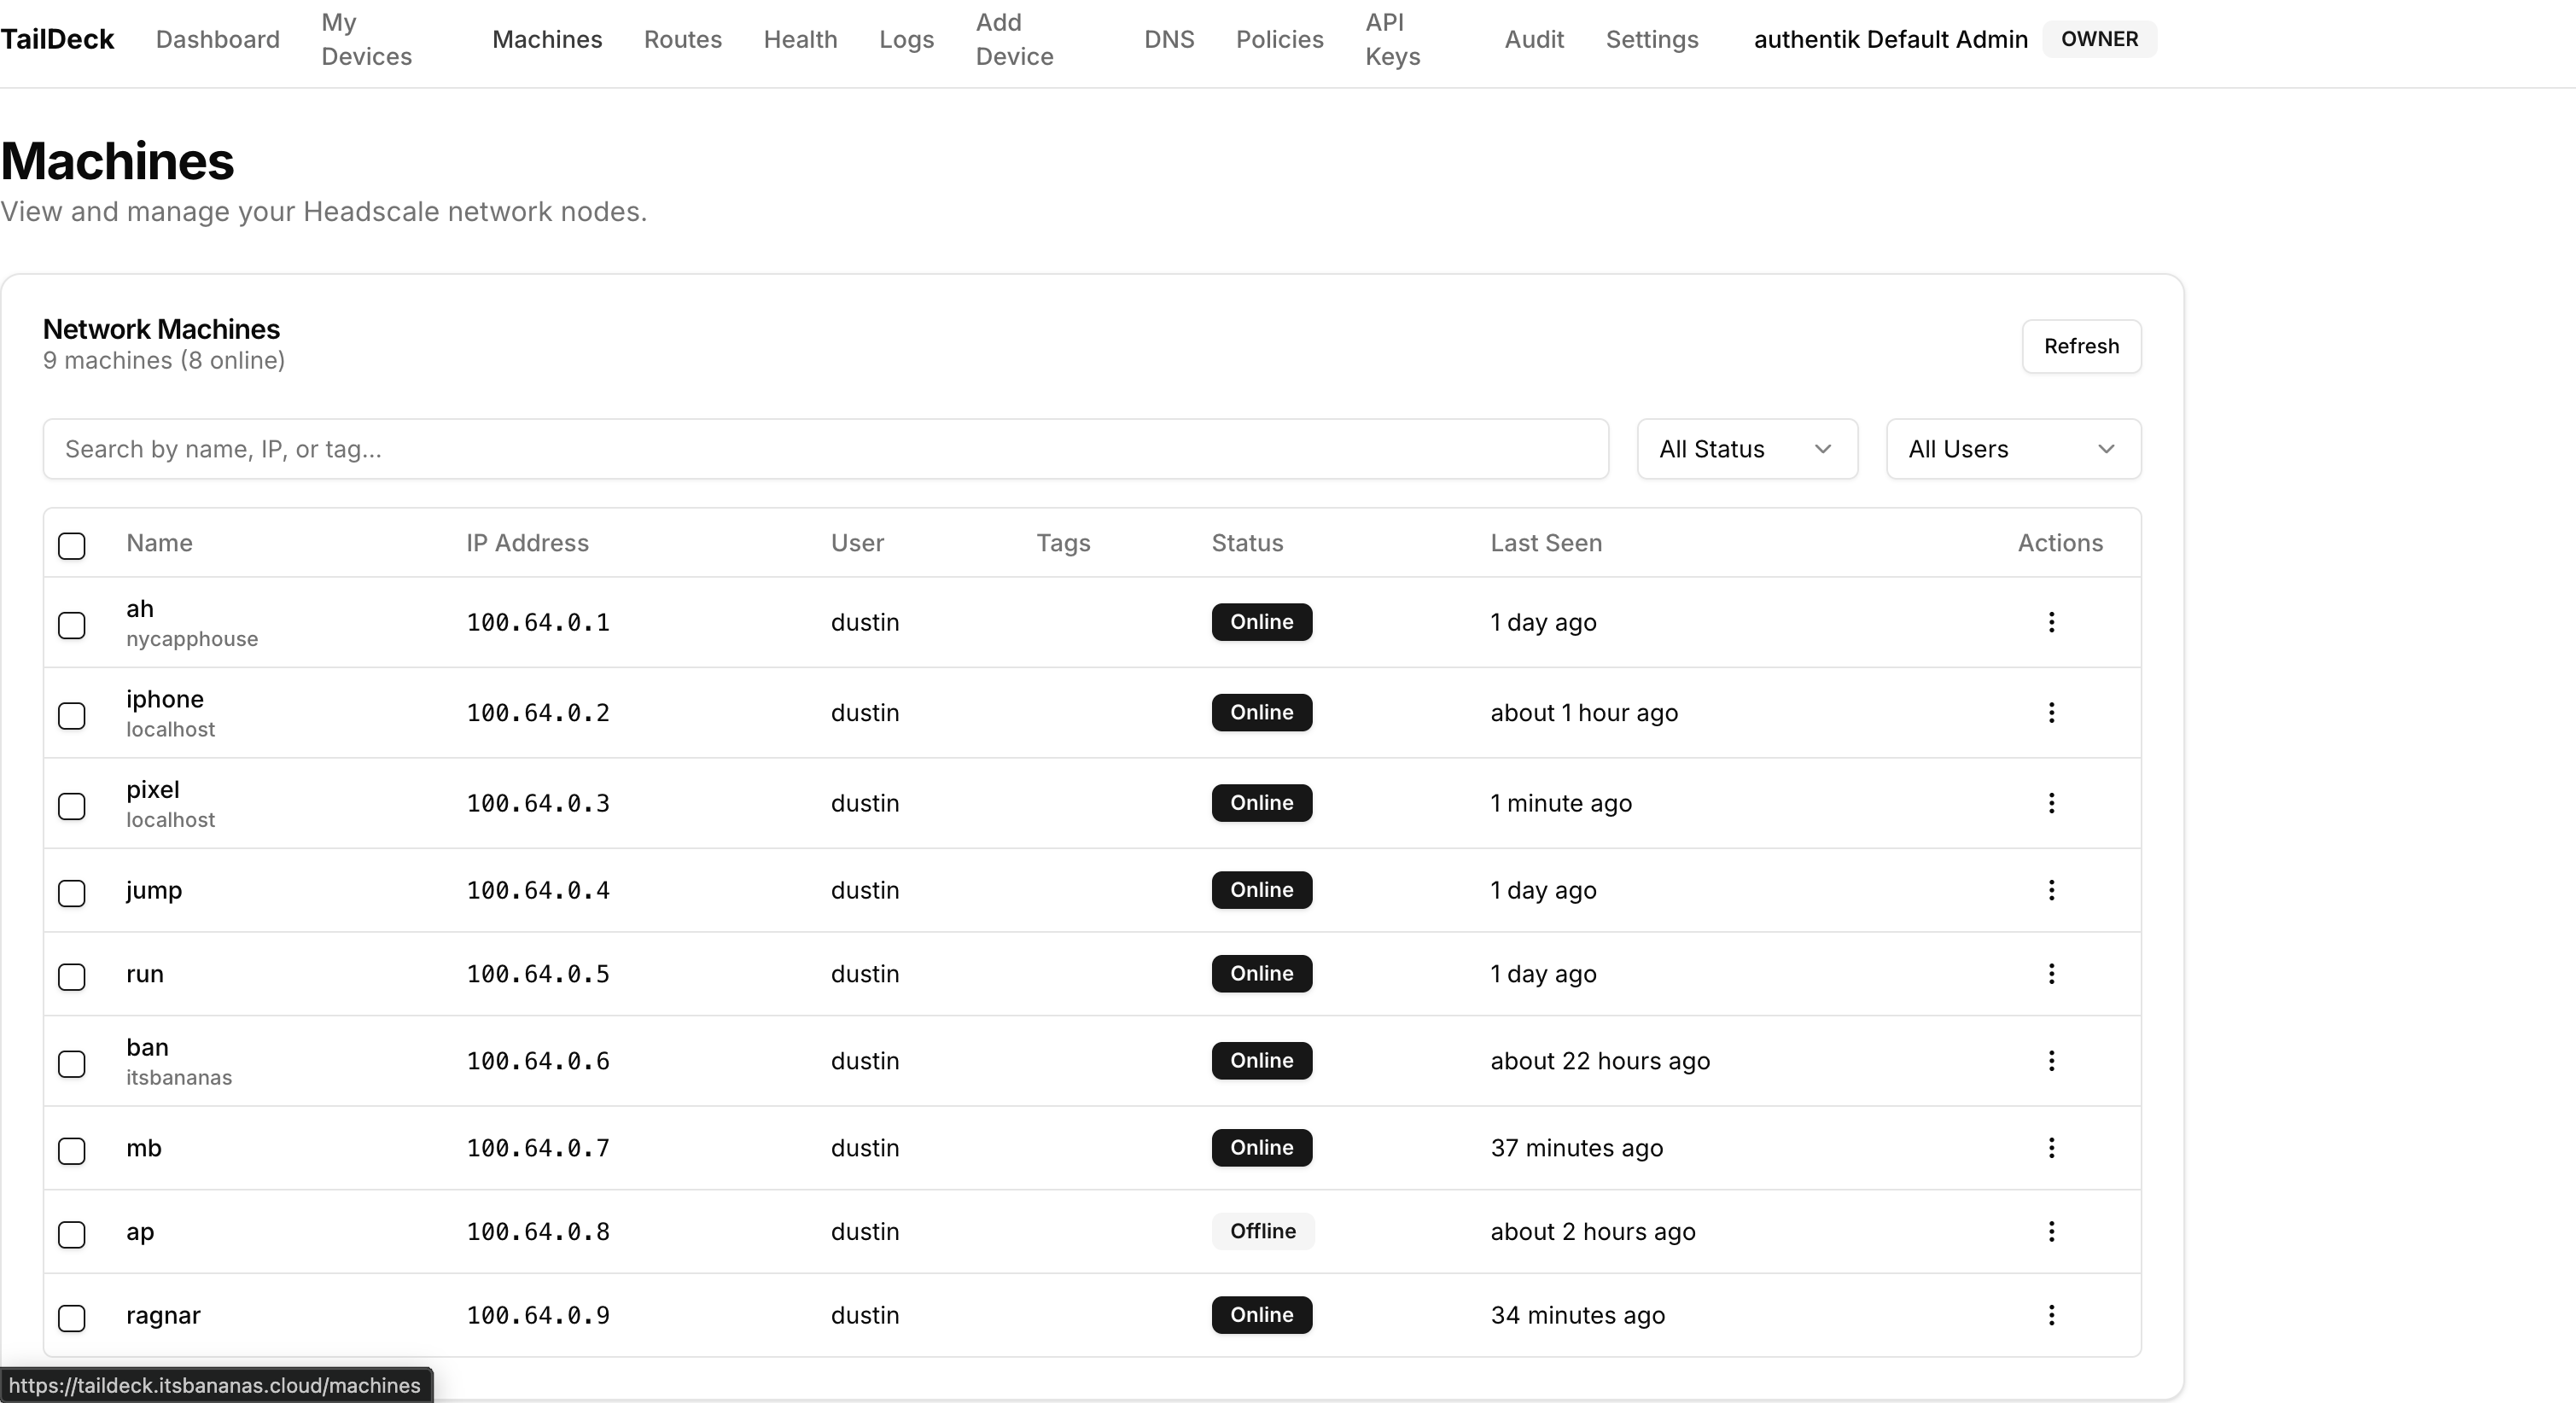Open the All Status filter dropdown

pos(1746,448)
